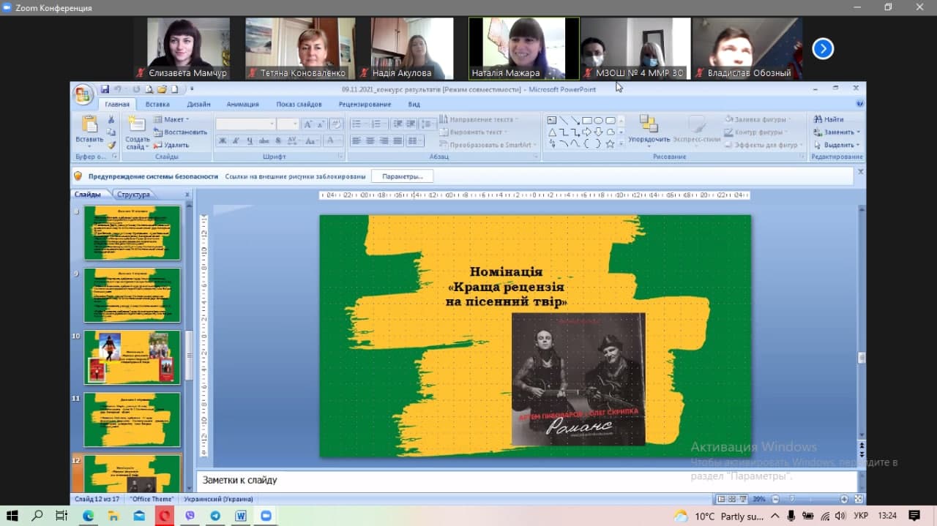The image size is (937, 526).
Task: Open Telegram from the Windows taskbar
Action: click(215, 516)
